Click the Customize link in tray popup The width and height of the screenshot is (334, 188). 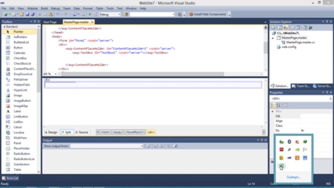click(x=294, y=177)
